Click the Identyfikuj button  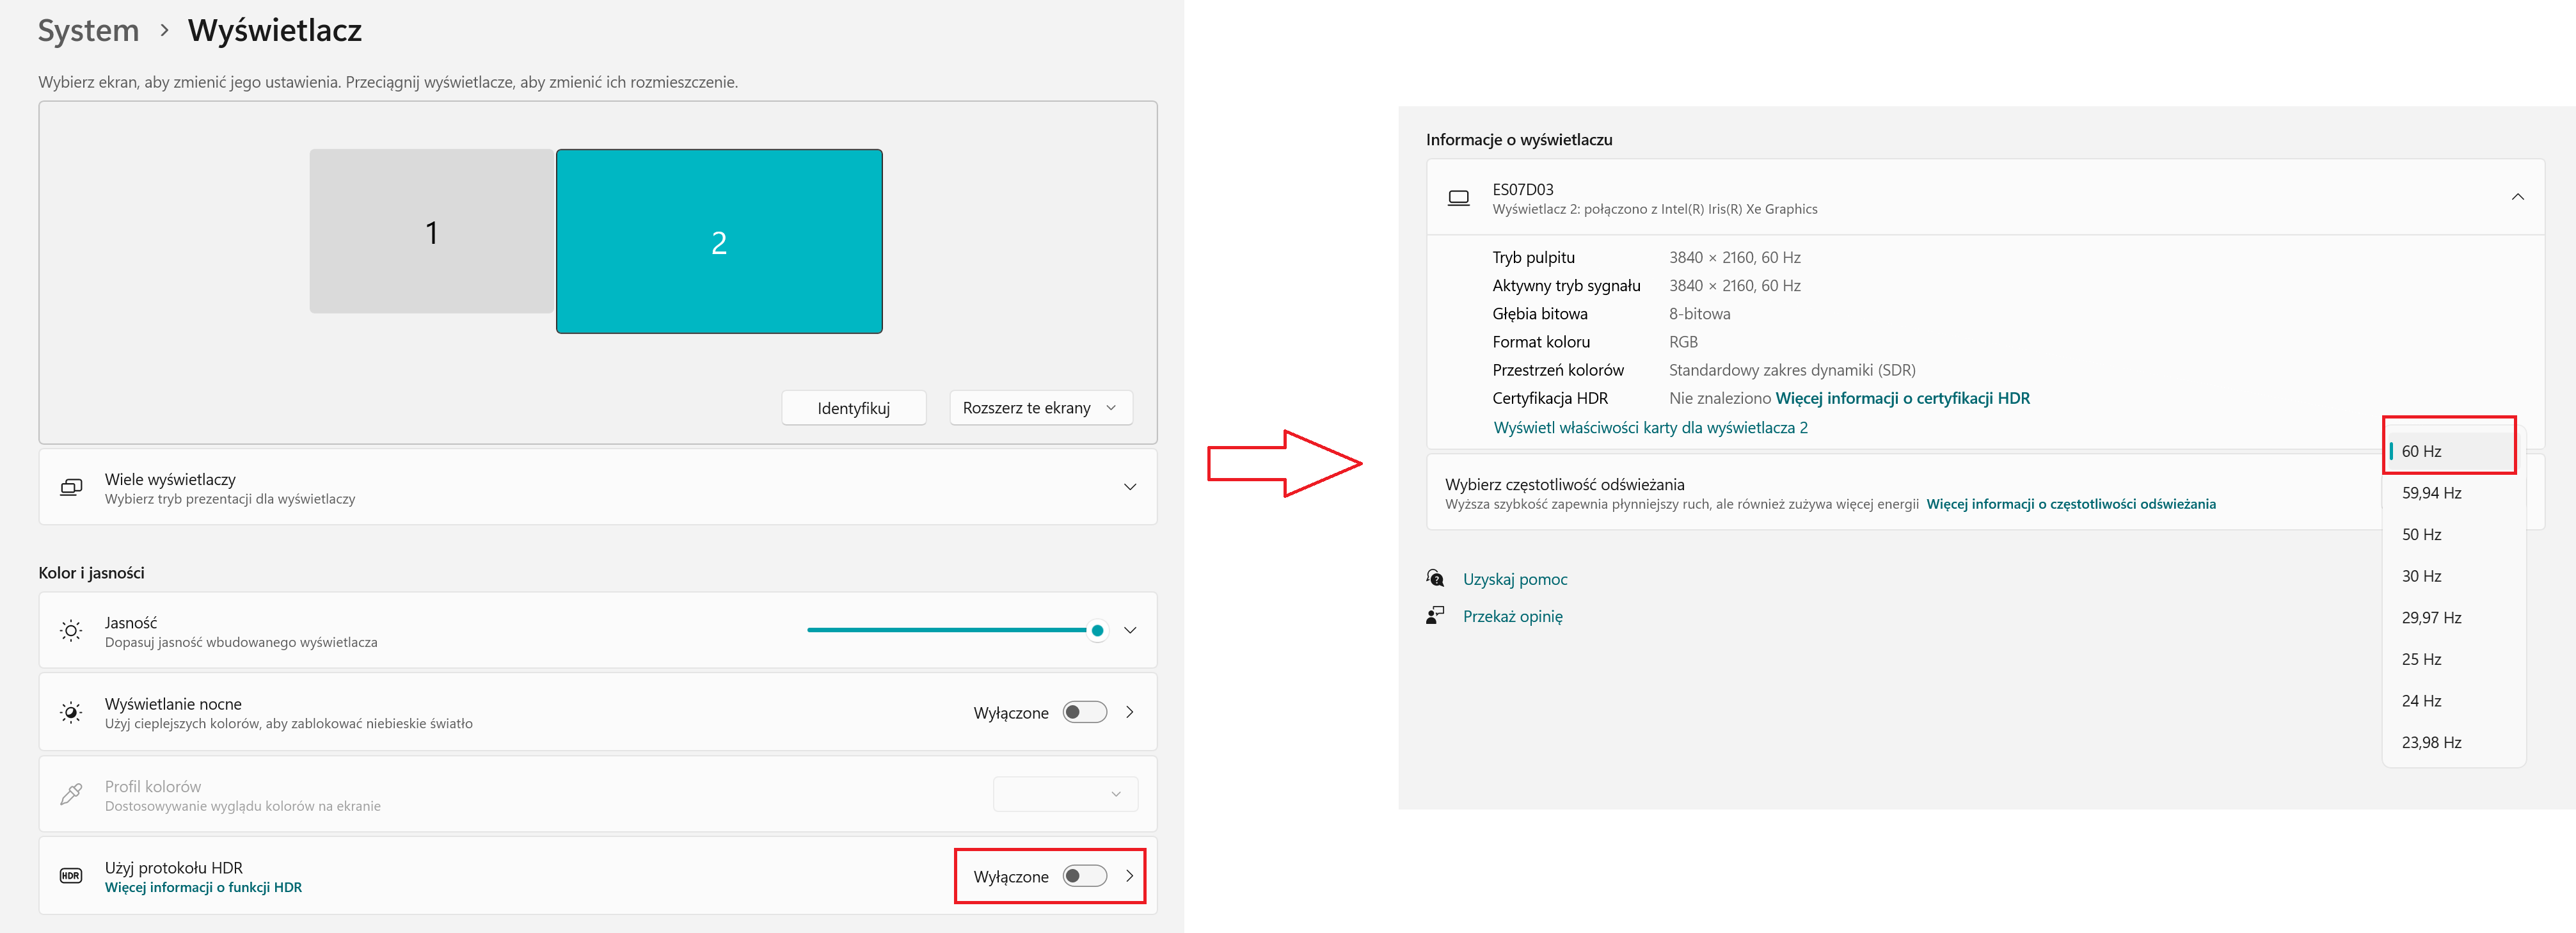(x=853, y=408)
